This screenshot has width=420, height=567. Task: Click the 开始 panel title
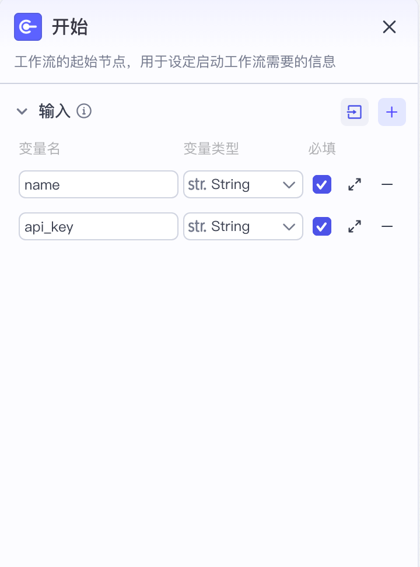tap(70, 27)
